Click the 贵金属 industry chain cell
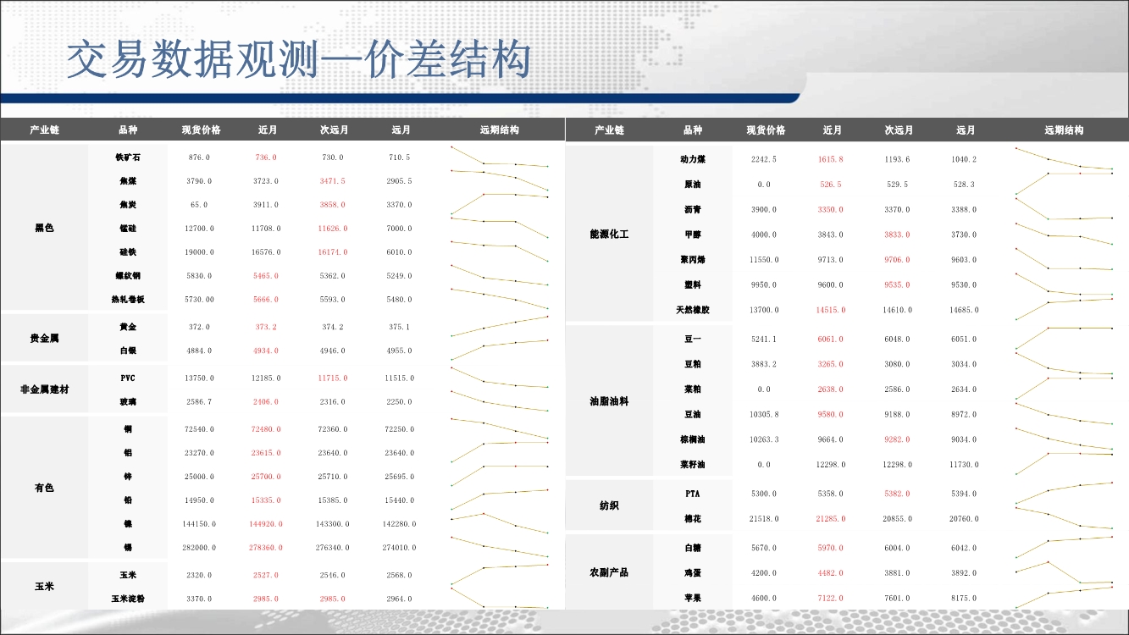The height and width of the screenshot is (635, 1129). click(x=44, y=339)
